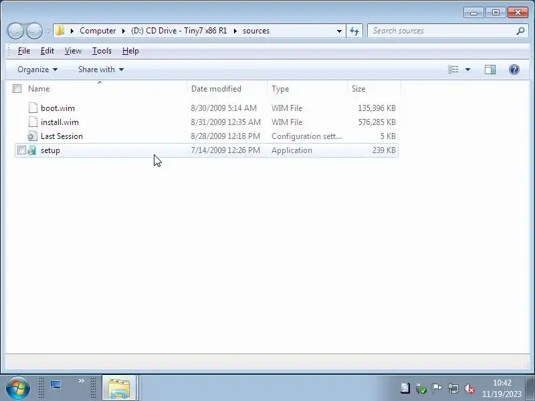Open the File menu

click(x=24, y=51)
